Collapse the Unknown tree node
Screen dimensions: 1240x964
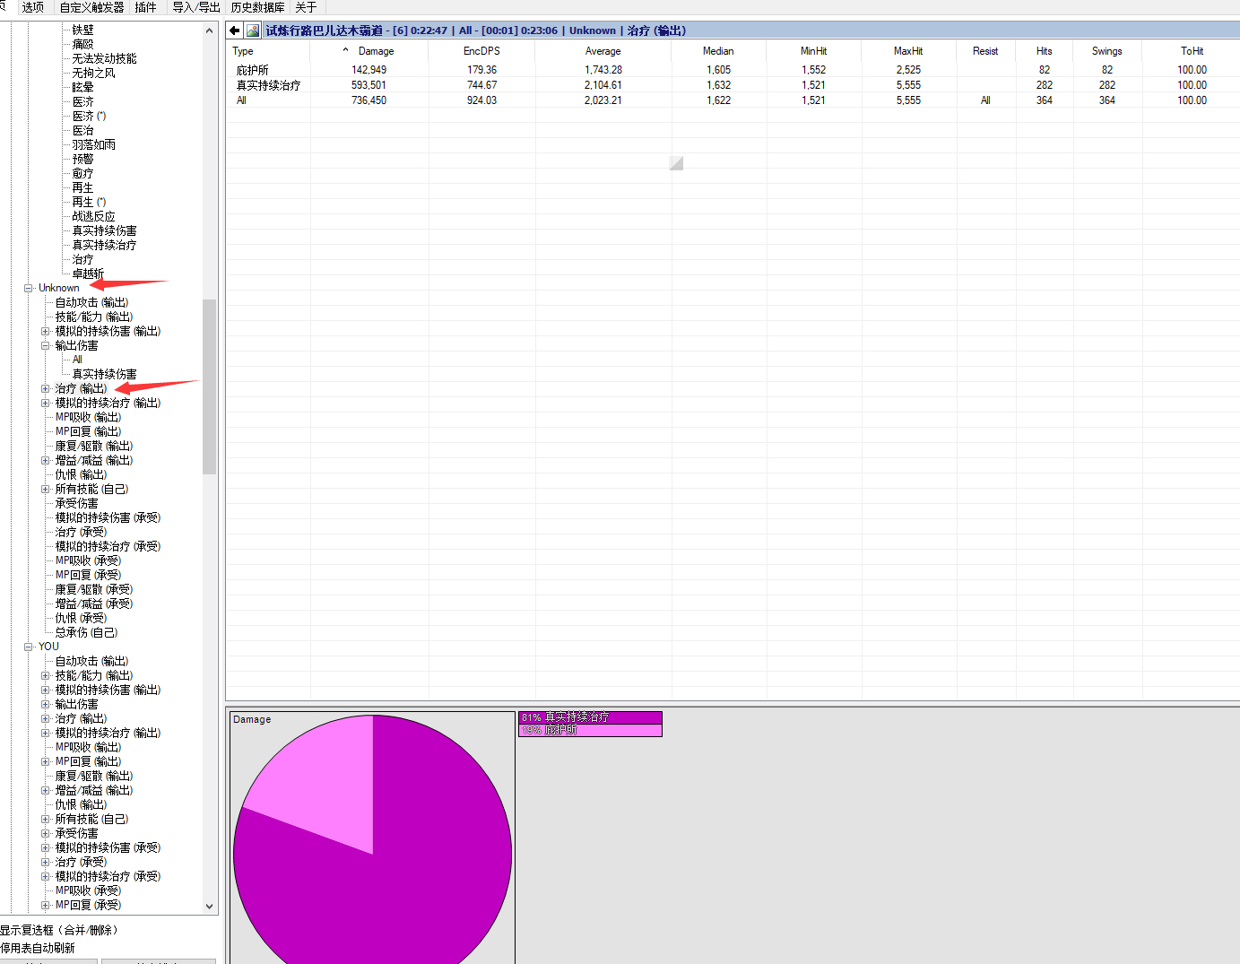(29, 288)
